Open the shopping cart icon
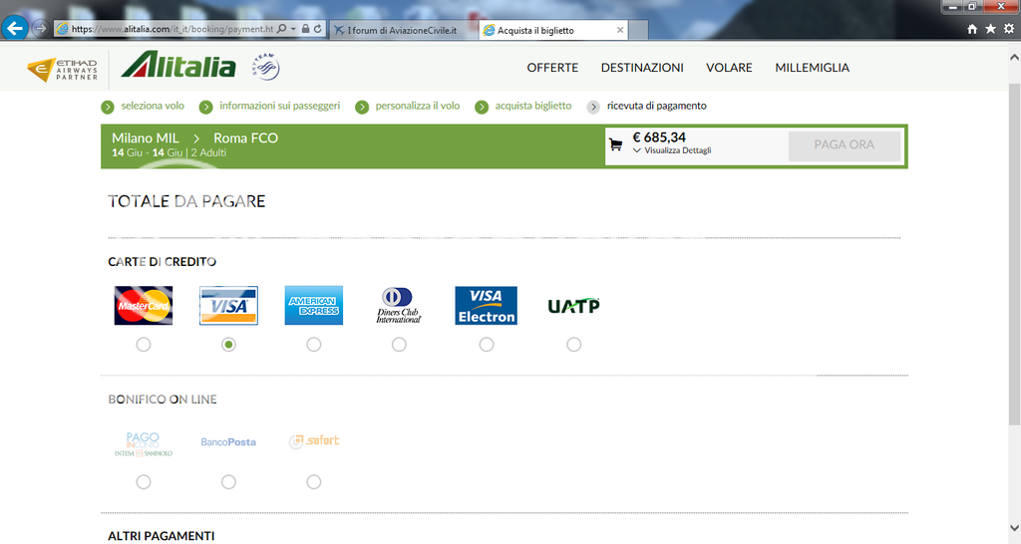The width and height of the screenshot is (1021, 544). [615, 144]
